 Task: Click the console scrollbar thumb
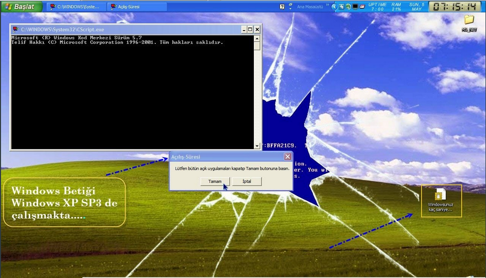[x=257, y=46]
